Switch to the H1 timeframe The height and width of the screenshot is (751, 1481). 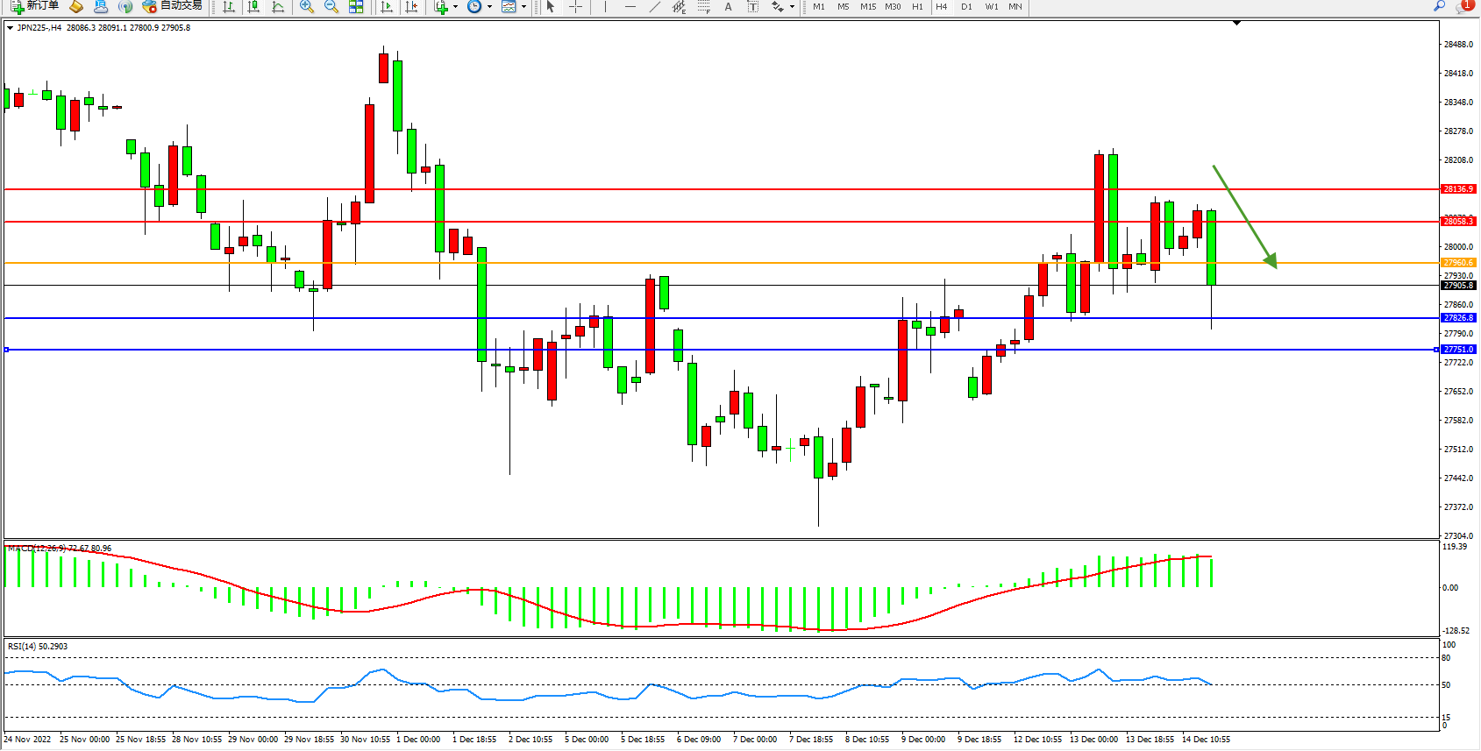coord(917,7)
